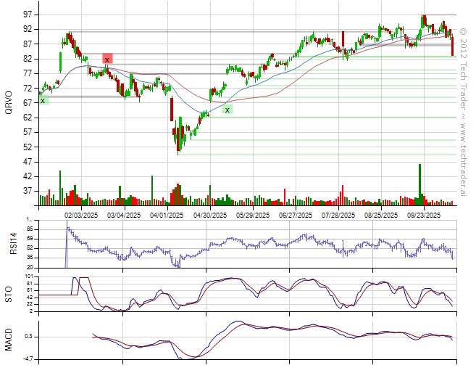Click the 04/01/2025 date label

click(x=166, y=215)
